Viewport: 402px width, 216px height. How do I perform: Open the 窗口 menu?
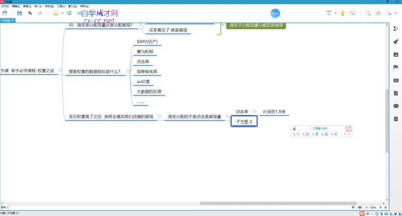click(72, 6)
